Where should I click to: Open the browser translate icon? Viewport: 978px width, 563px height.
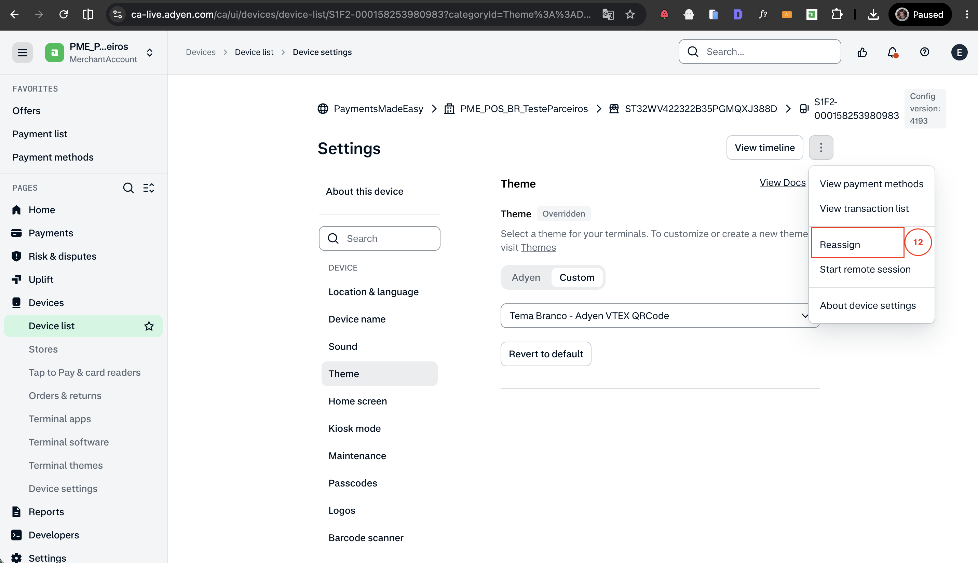(x=608, y=14)
